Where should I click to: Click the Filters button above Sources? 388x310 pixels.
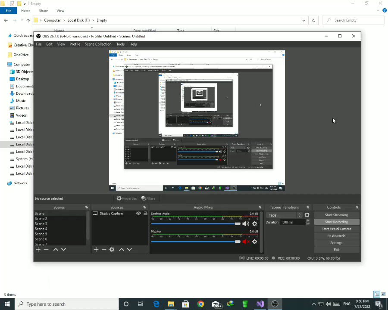(x=148, y=198)
